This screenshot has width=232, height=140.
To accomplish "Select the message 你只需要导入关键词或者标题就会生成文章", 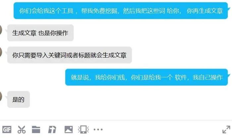I will point(69,55).
